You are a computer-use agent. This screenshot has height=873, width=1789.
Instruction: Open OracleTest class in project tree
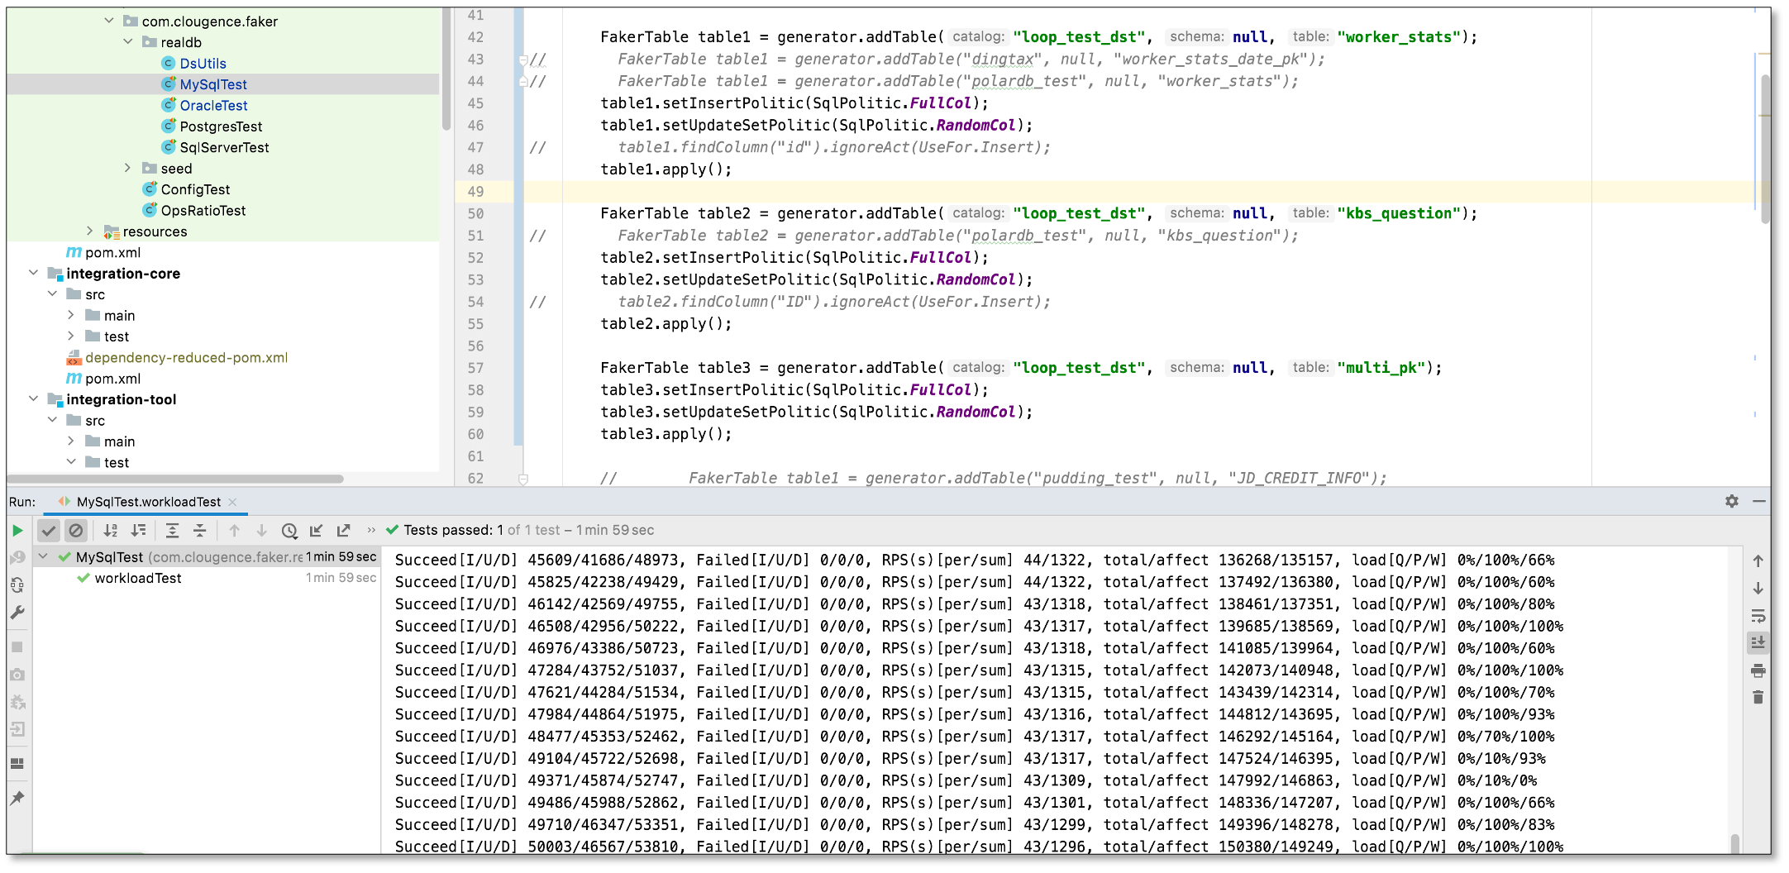213,105
